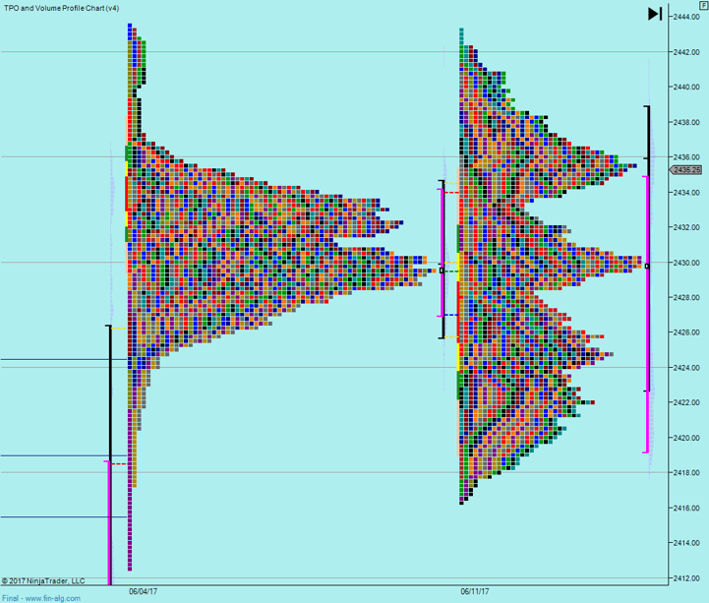The width and height of the screenshot is (709, 603).
Task: Click the 2412.00 price axis label
Action: click(x=685, y=578)
